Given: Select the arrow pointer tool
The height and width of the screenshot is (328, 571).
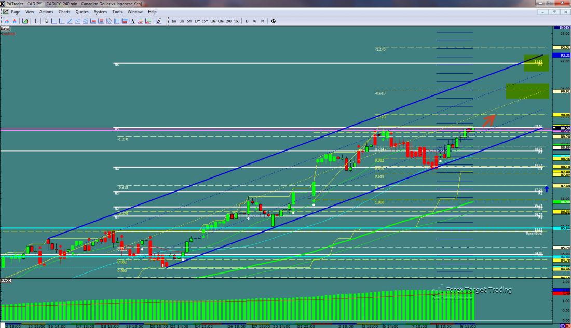Looking at the screenshot, I should (46, 21).
